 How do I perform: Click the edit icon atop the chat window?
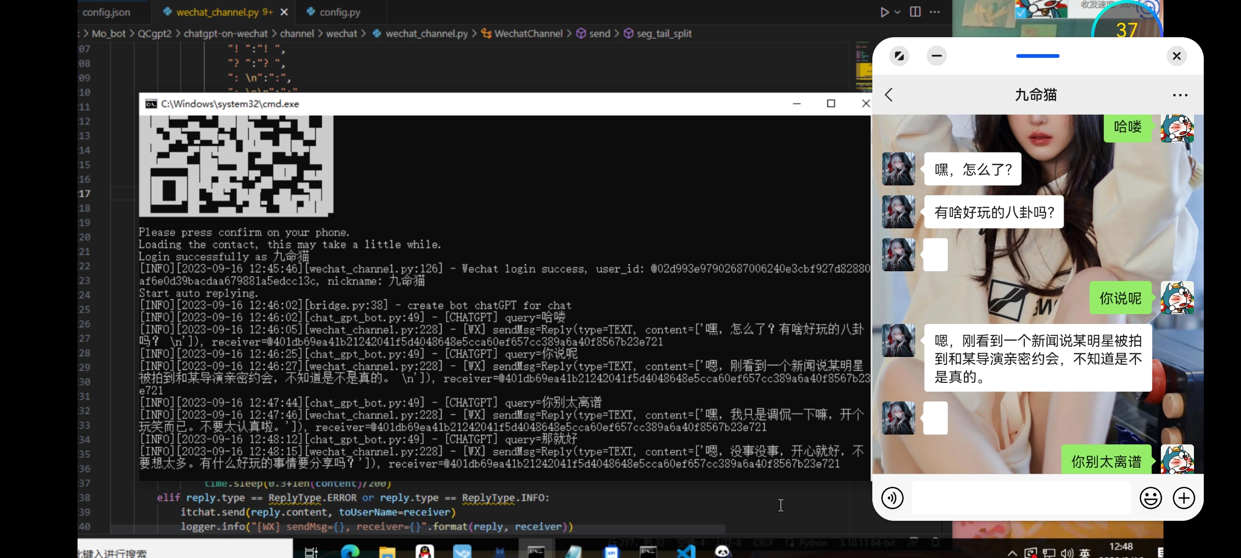[899, 56]
